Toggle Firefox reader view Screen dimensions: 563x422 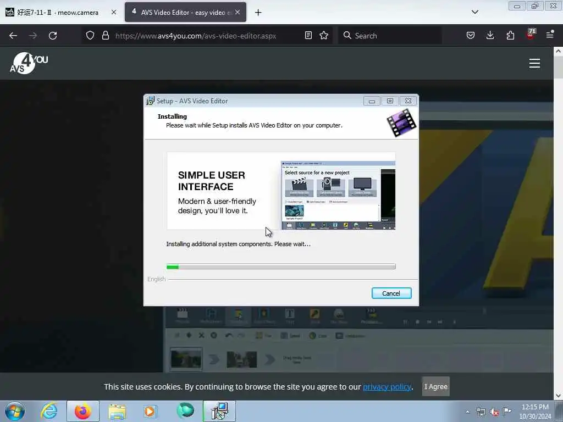[308, 36]
